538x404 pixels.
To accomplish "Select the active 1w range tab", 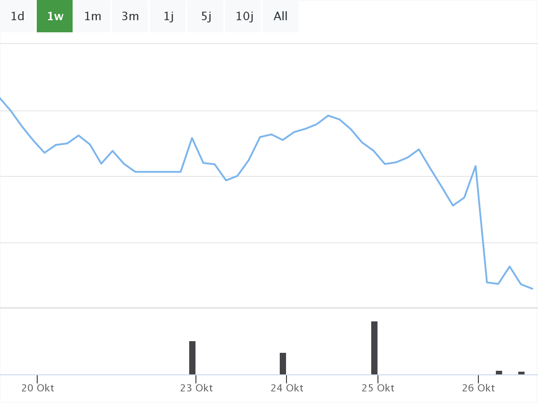I will pos(55,17).
